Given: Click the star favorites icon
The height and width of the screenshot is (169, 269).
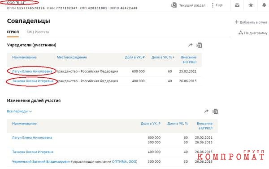Looking at the screenshot, I should click(251, 5).
